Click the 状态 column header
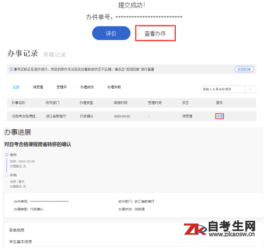This screenshot has height=250, width=268. [x=185, y=103]
